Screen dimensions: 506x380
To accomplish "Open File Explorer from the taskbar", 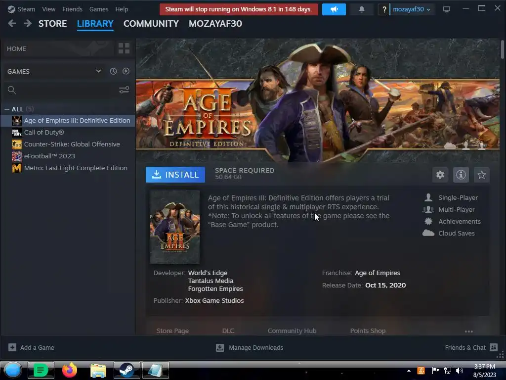I will [98, 370].
